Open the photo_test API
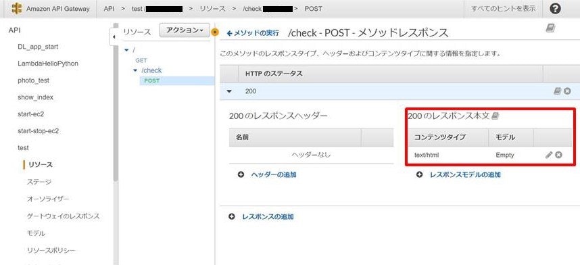580x265 pixels. coord(34,80)
